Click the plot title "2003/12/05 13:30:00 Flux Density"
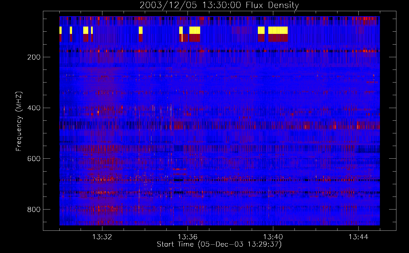This screenshot has height=253, width=409. tap(219, 5)
